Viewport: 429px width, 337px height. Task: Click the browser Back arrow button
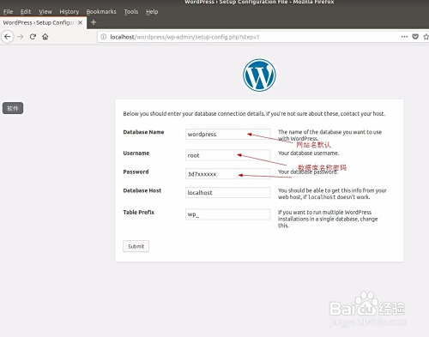(x=8, y=37)
